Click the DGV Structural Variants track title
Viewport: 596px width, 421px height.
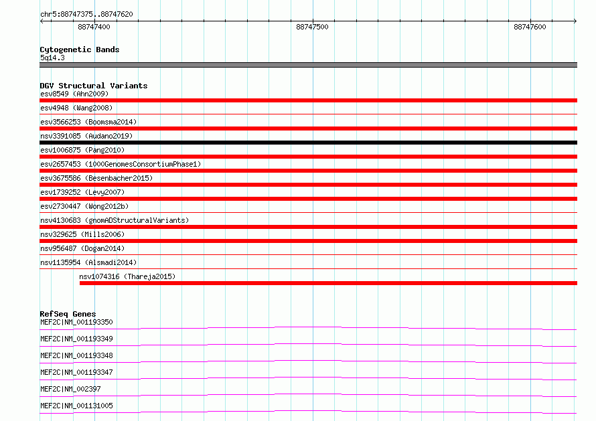pos(94,86)
